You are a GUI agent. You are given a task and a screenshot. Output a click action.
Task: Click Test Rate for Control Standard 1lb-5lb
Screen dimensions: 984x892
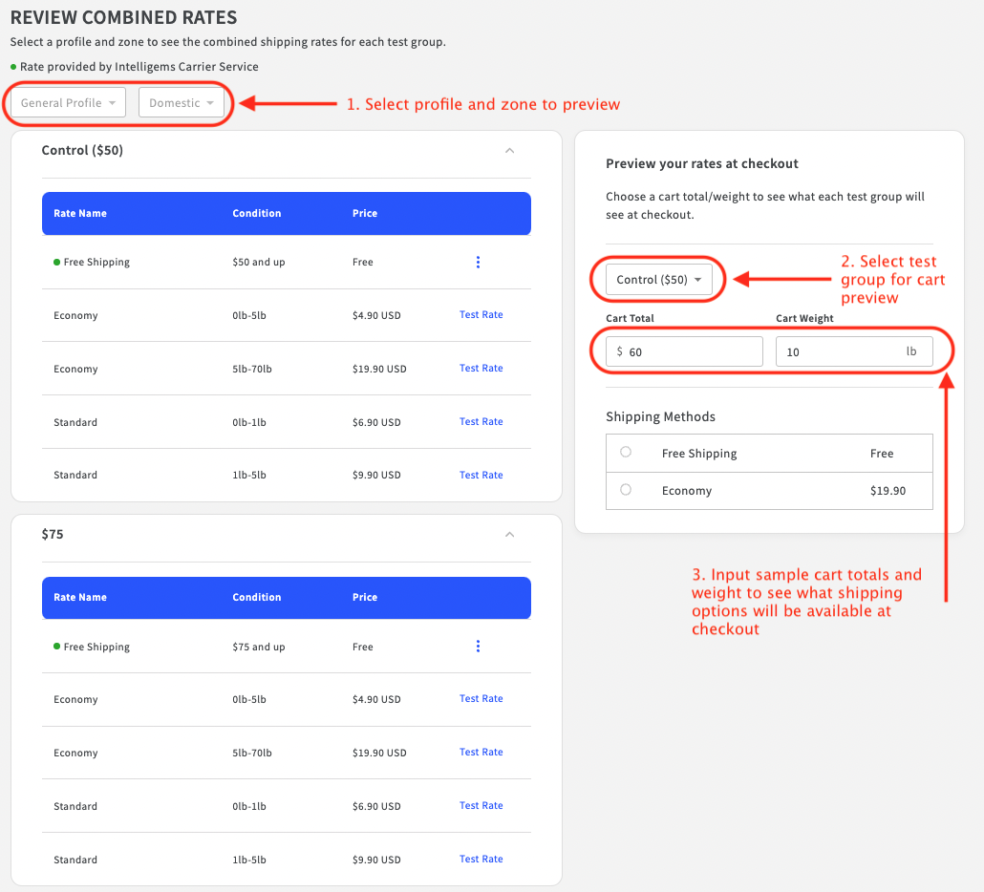click(481, 476)
